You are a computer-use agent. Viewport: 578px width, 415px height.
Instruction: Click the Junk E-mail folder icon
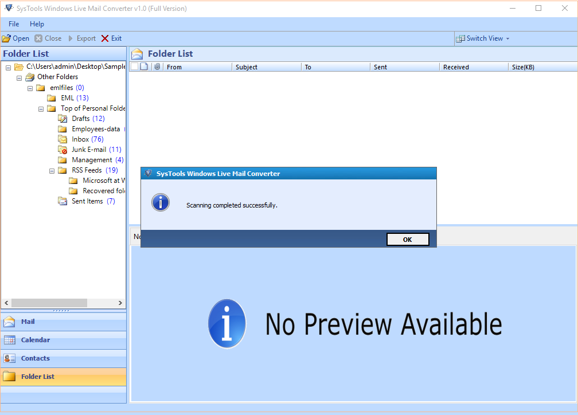(63, 150)
